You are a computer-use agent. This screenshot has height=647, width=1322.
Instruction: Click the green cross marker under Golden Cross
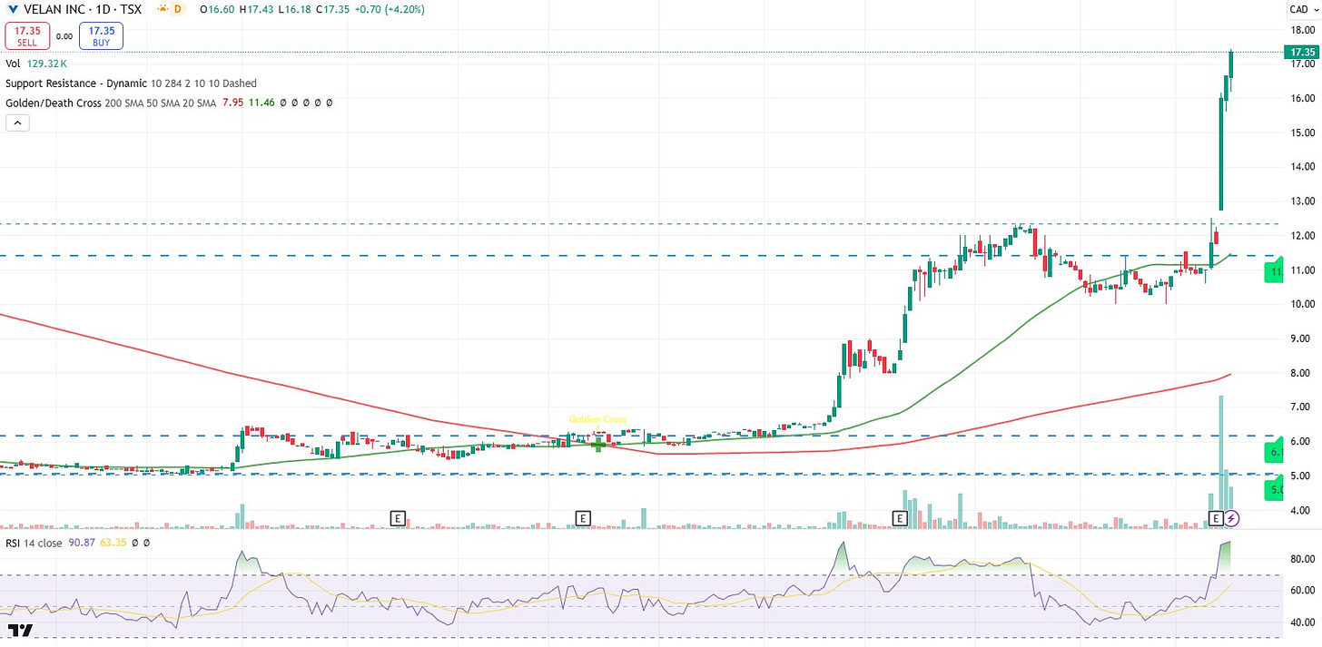click(x=598, y=445)
